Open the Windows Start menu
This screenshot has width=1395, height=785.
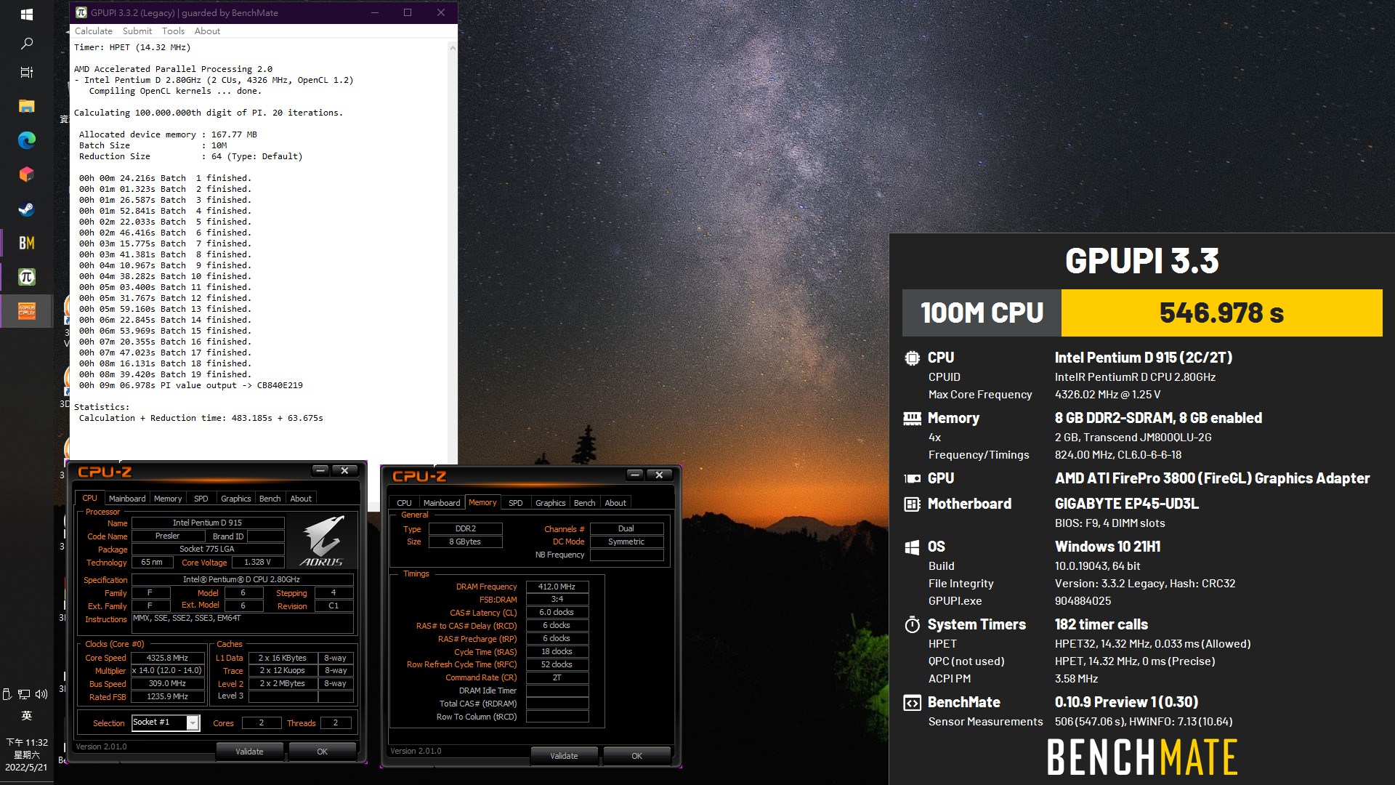[x=27, y=14]
